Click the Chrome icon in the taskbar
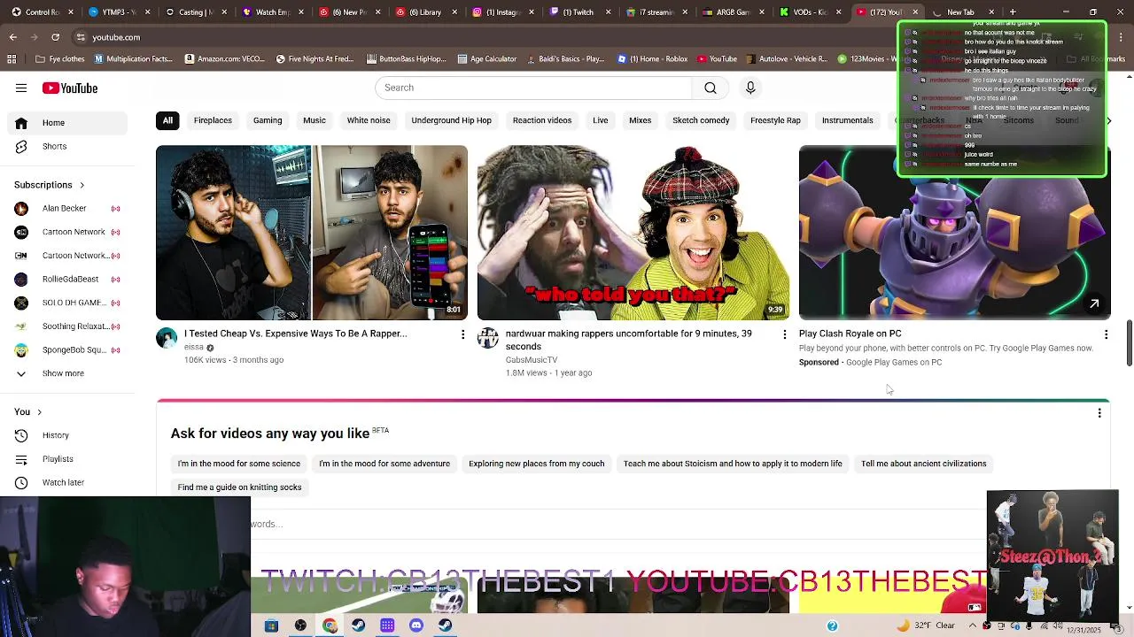The image size is (1134, 637). [x=330, y=625]
